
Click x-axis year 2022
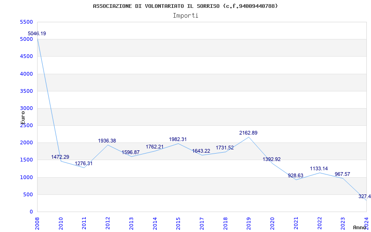point(320,223)
